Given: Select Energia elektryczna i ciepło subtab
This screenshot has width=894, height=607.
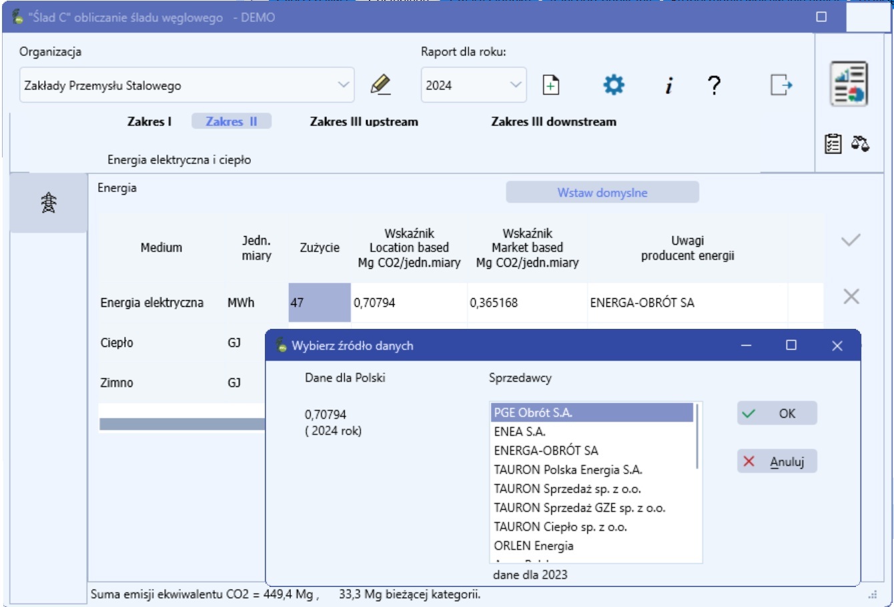Looking at the screenshot, I should click(x=179, y=160).
